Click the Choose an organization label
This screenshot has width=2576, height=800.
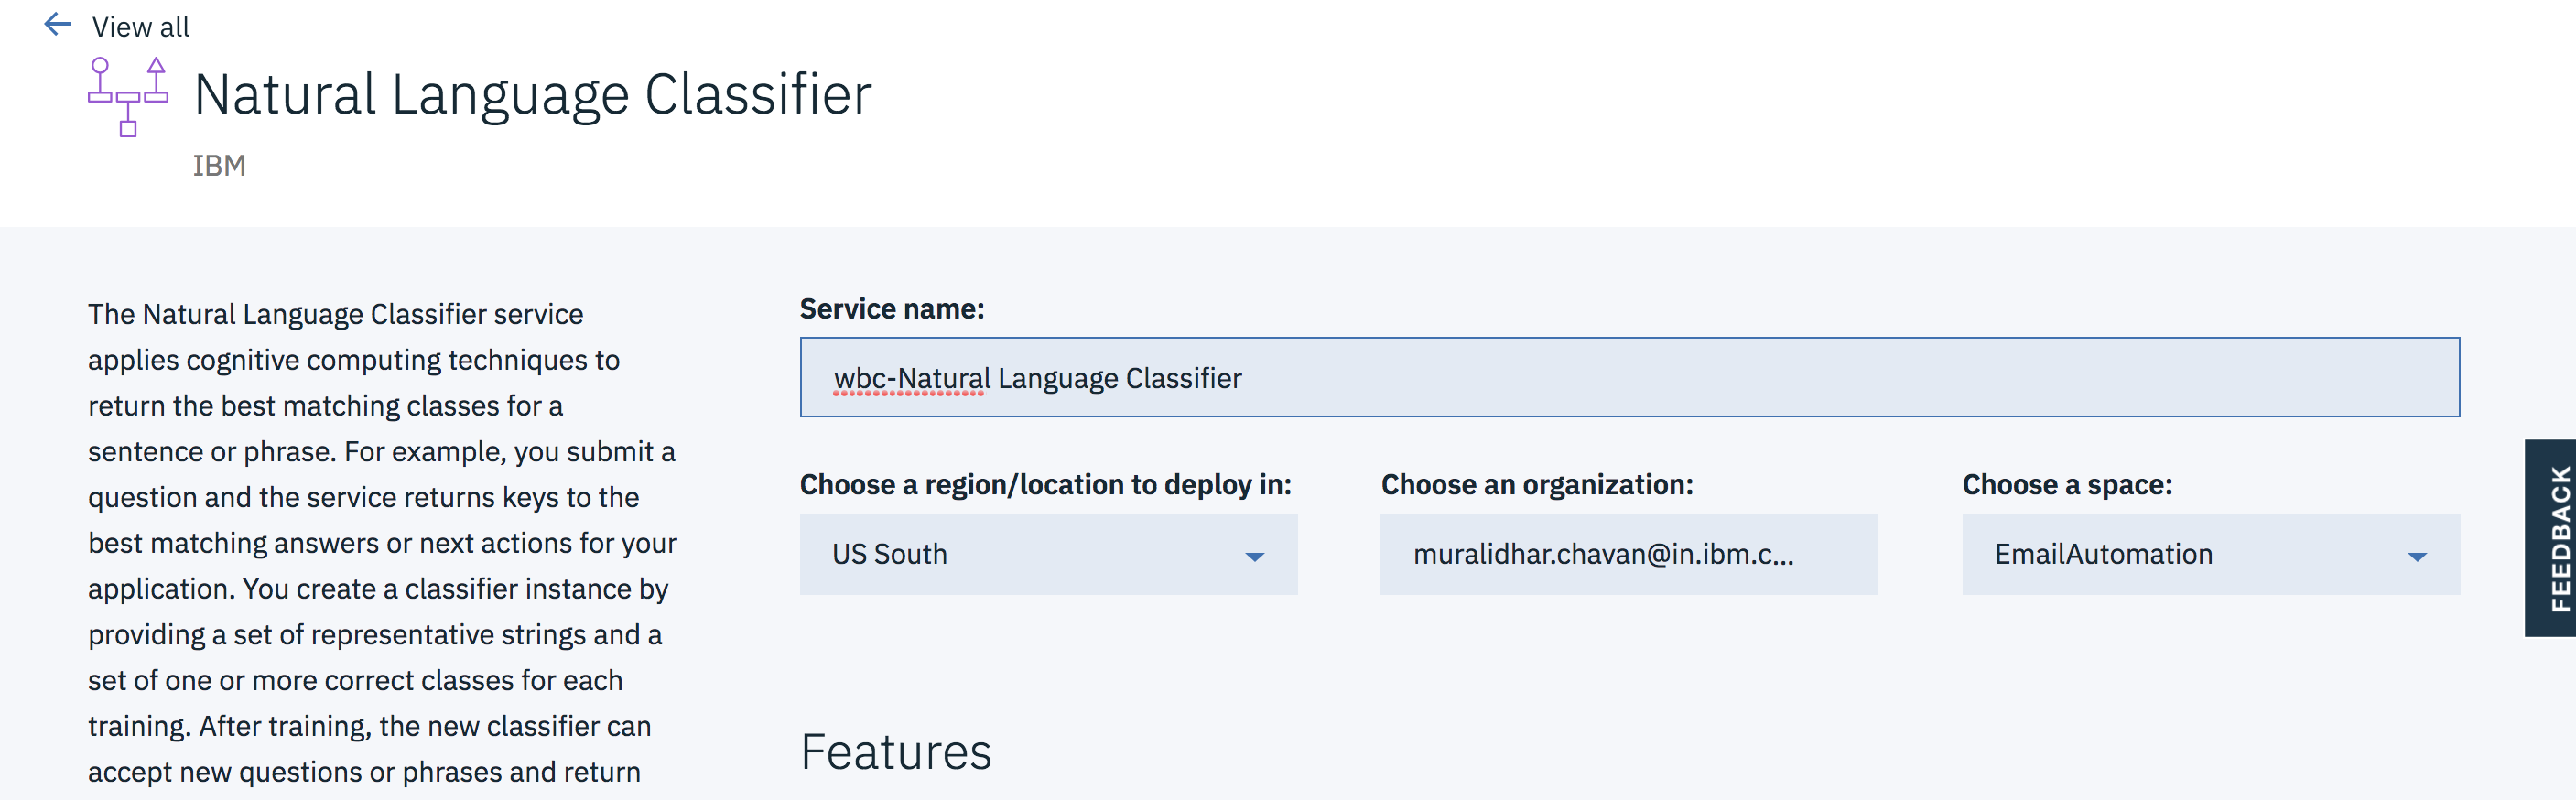[x=1536, y=485]
